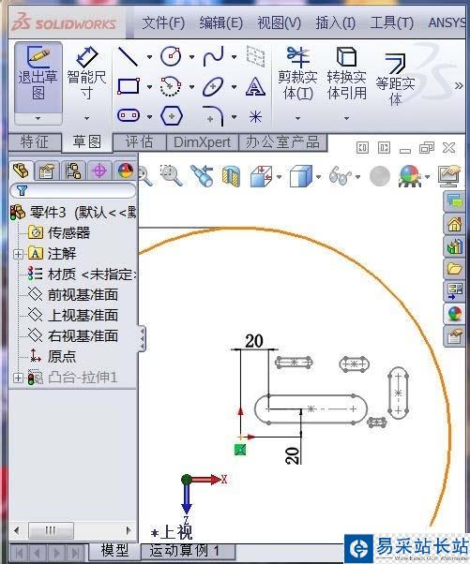Open File Explorer folder icon in task pane
Viewport: 470px width, 564px height.
[454, 269]
